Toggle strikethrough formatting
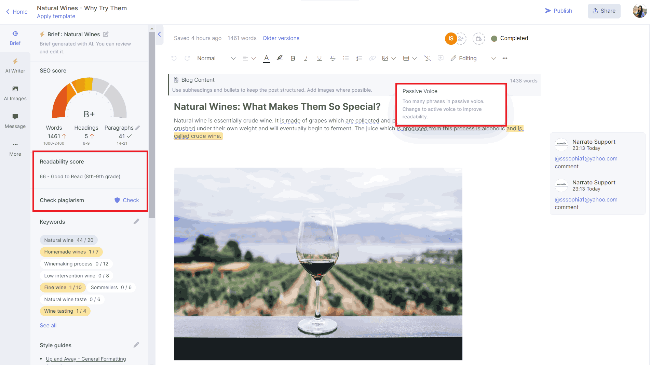Screen dimensions: 650x365 point(333,58)
